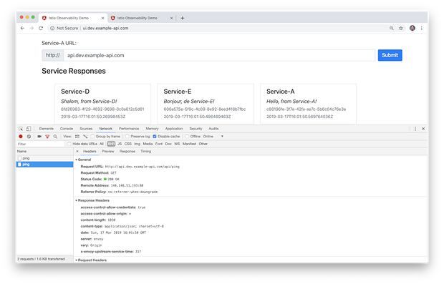The height and width of the screenshot is (284, 444).
Task: Toggle the overview waterfall view icon
Action: point(85,137)
